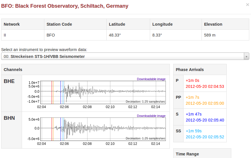Image resolution: width=251 pixels, height=158 pixels.
Task: Select the SS phase arrival time entry
Action: (205, 134)
